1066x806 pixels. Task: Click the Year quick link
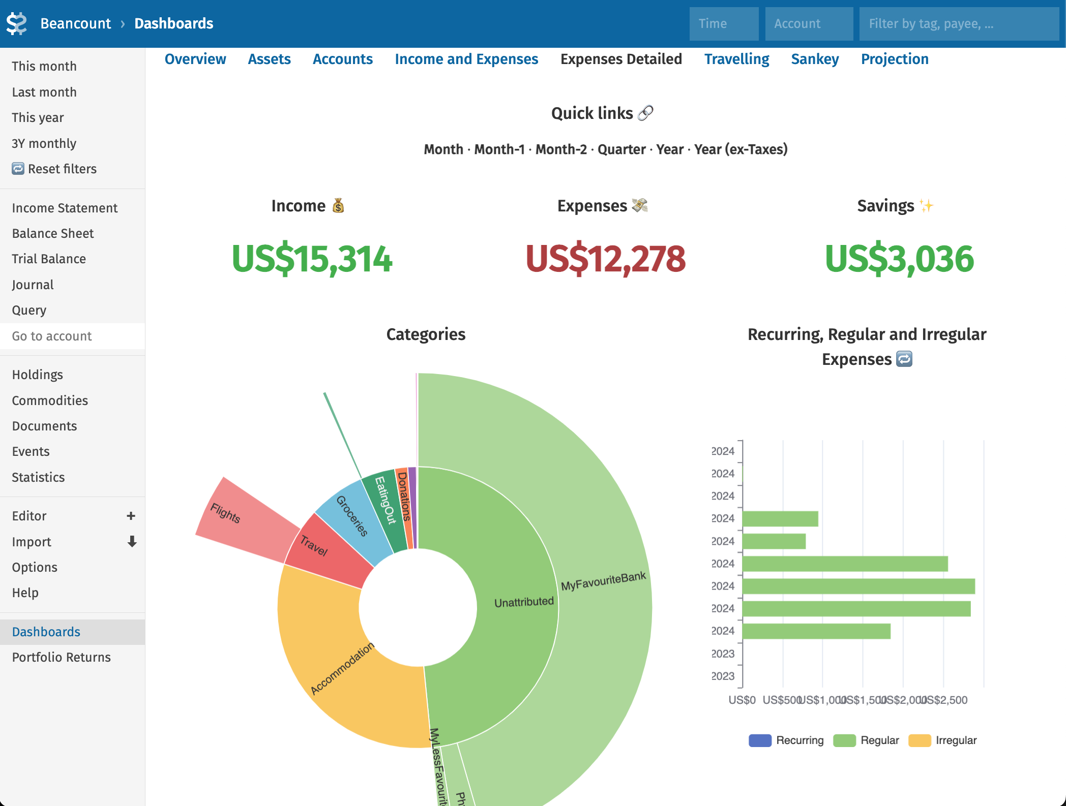pyautogui.click(x=670, y=149)
